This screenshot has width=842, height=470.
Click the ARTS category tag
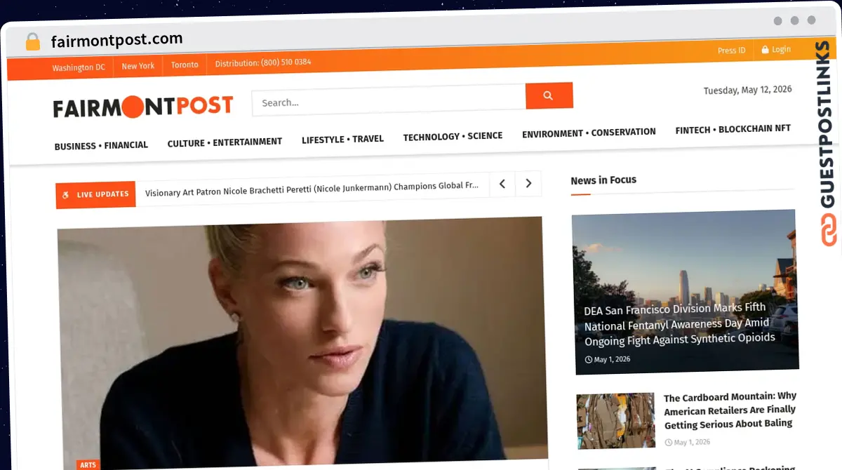point(88,465)
